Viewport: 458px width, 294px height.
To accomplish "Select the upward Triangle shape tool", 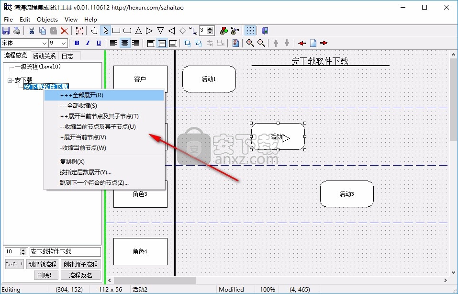I will click(138, 31).
